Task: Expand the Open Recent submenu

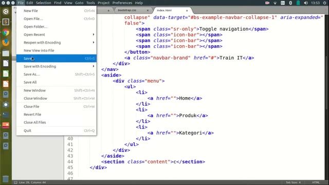Action: click(57, 34)
